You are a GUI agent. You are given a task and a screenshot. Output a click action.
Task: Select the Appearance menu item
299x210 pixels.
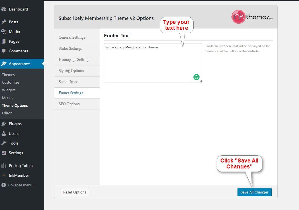pos(22,64)
